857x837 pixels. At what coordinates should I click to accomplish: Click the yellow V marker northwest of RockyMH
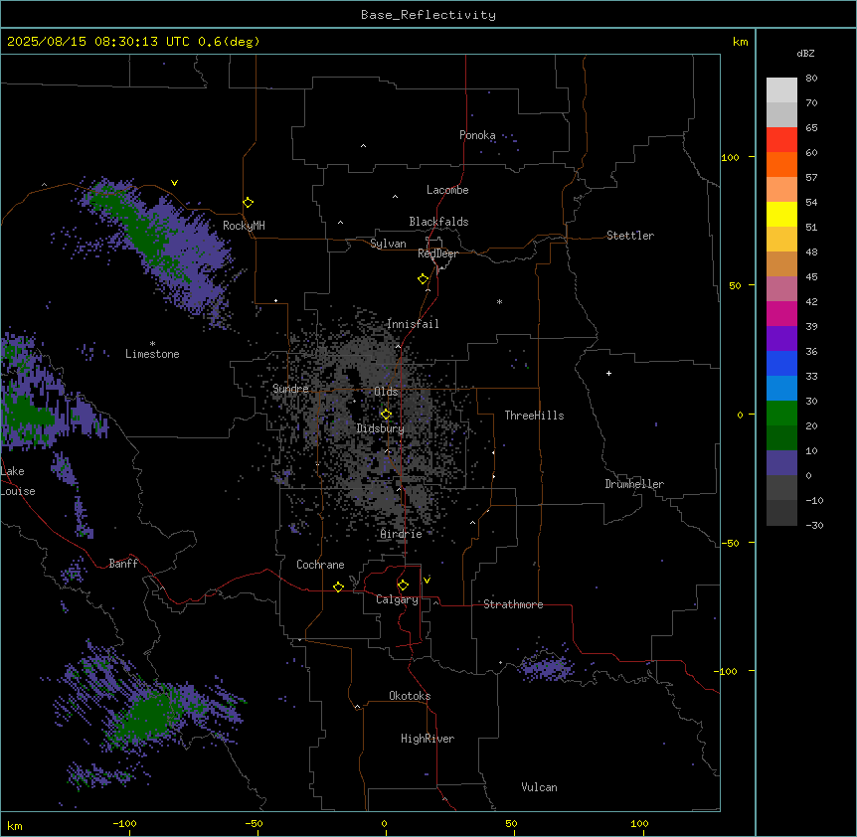[174, 183]
